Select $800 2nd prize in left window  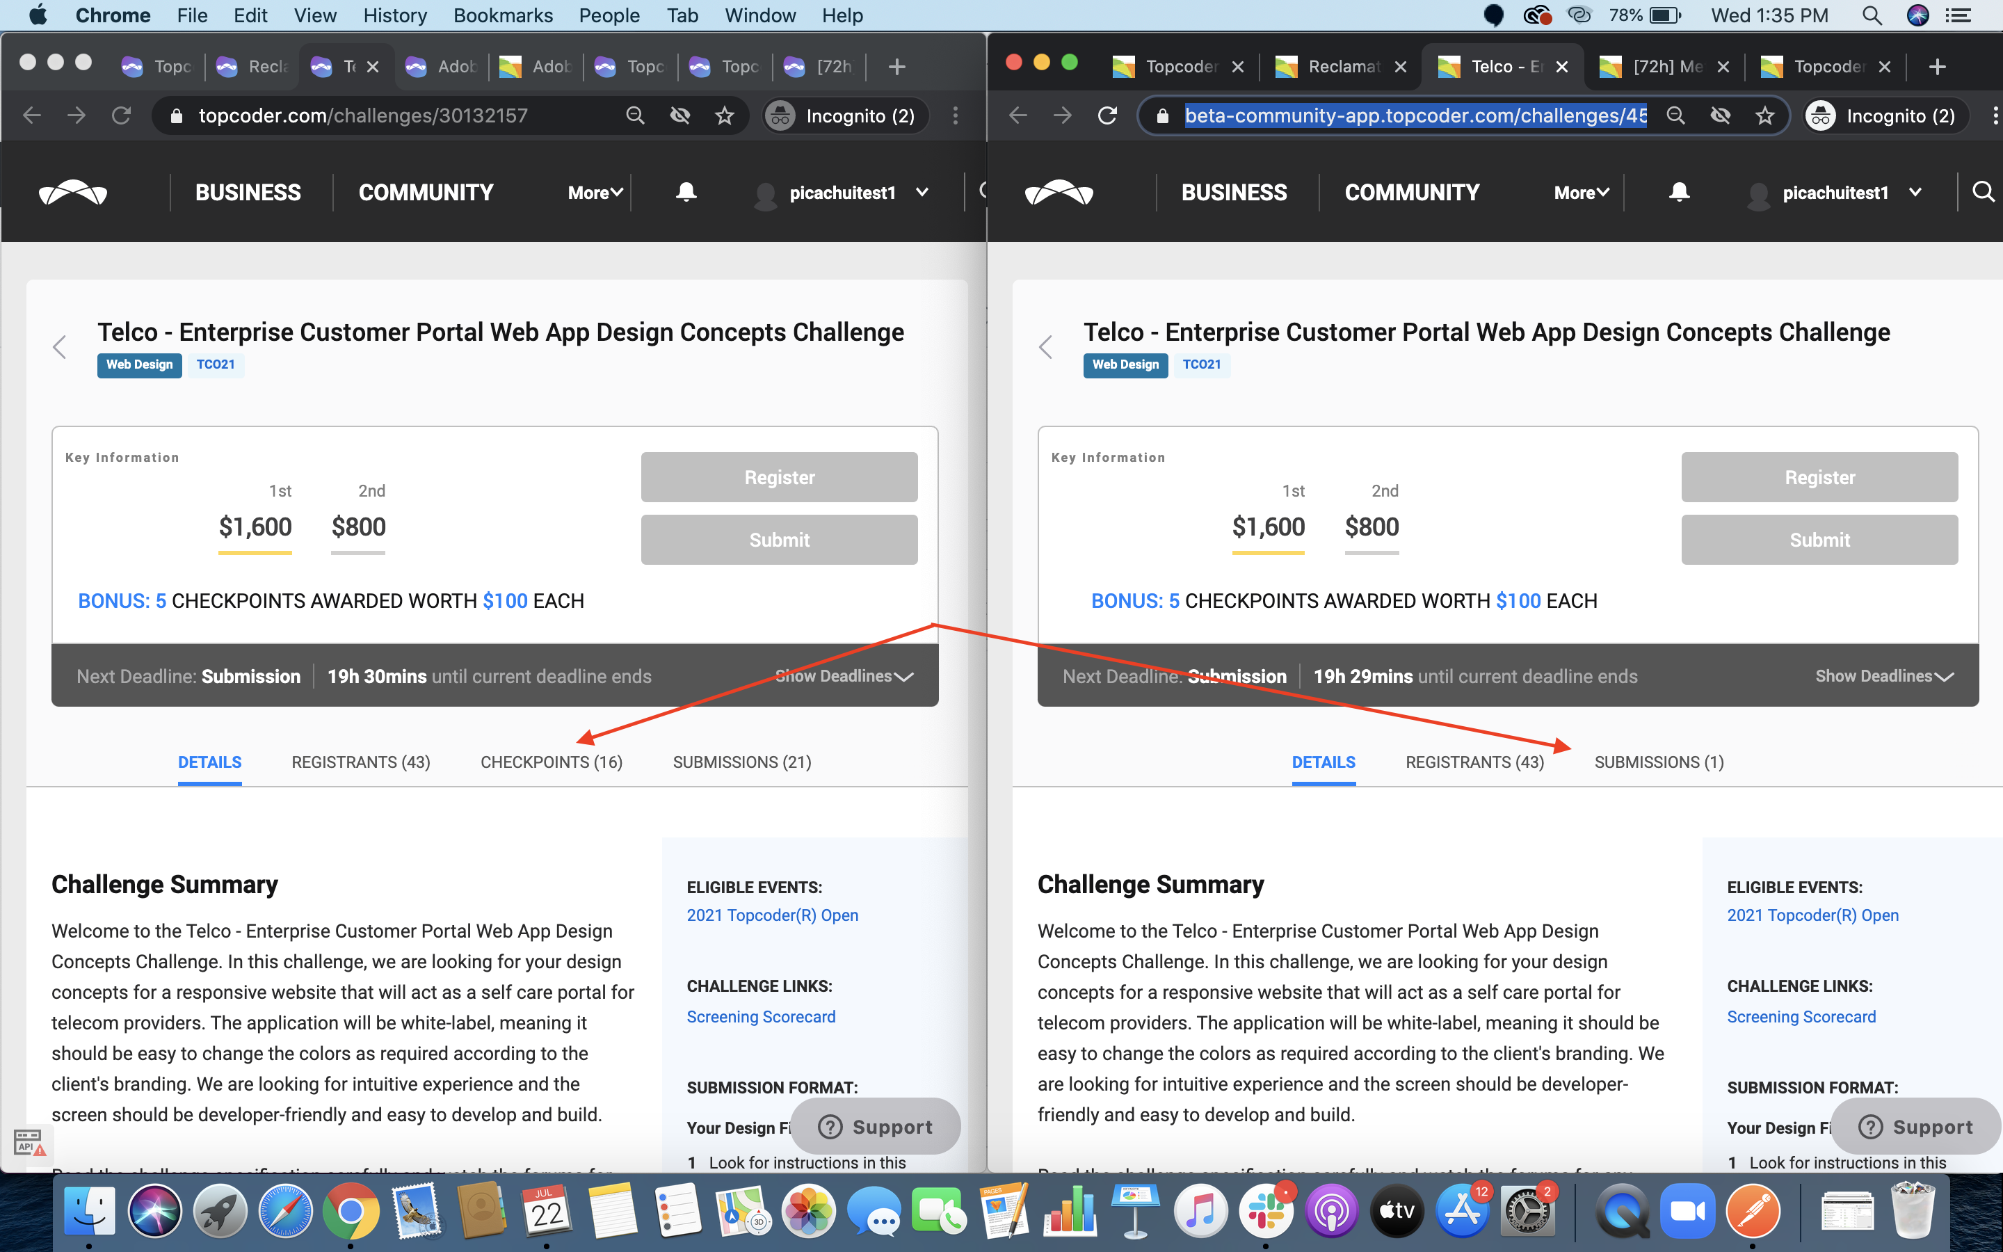[358, 527]
